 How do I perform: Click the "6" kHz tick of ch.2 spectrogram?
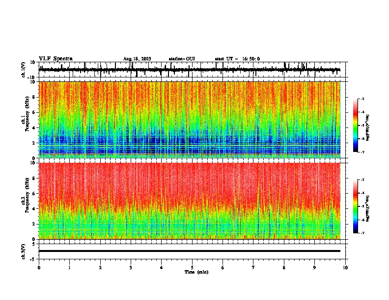(x=34, y=194)
